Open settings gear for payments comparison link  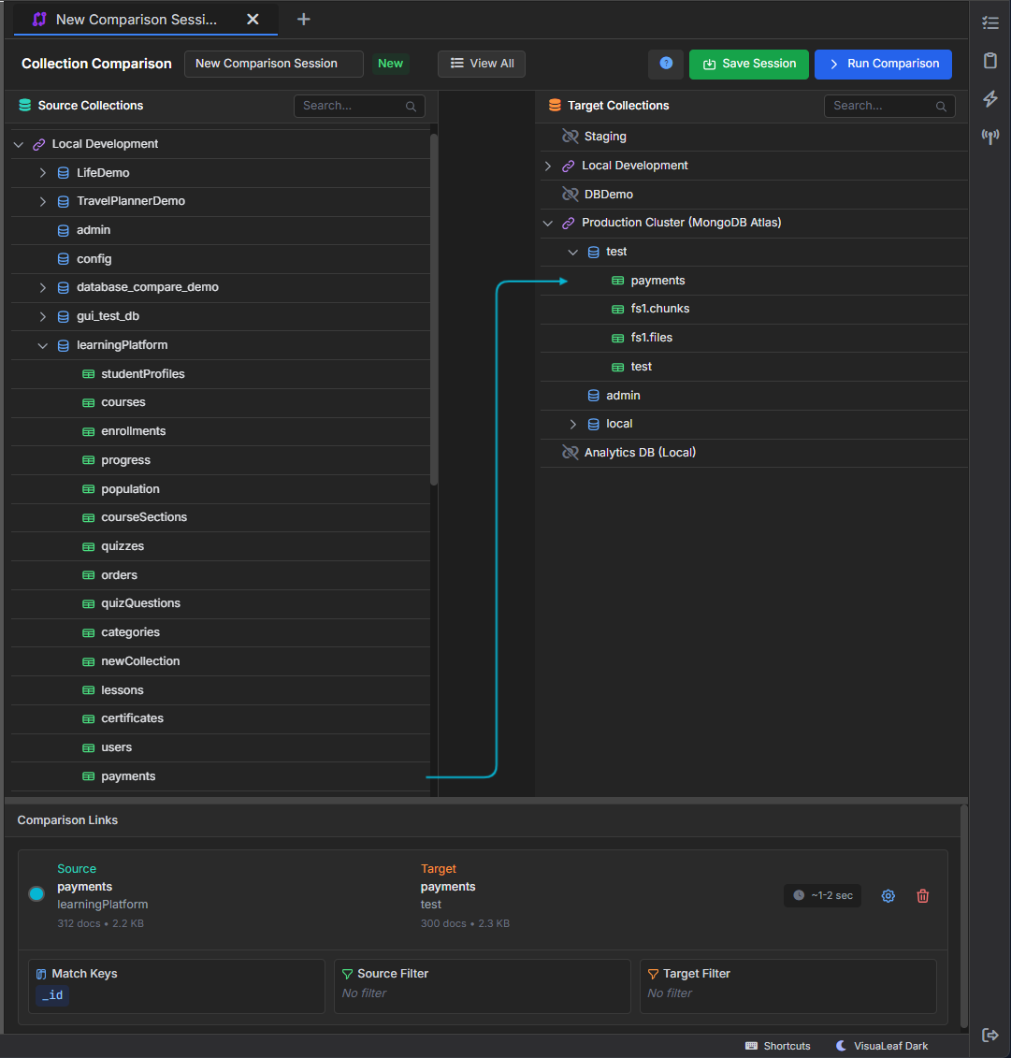click(888, 896)
